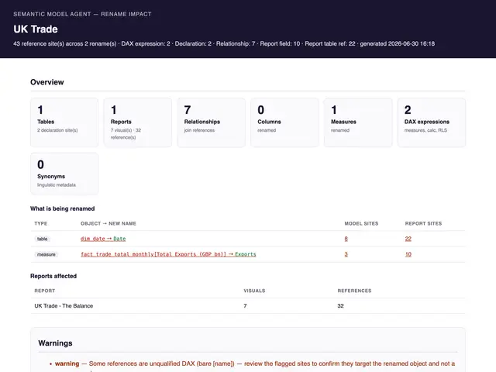496x372 pixels.
Task: Click the 'OBJECT → NEW NAME' column header
Action: tap(108, 224)
